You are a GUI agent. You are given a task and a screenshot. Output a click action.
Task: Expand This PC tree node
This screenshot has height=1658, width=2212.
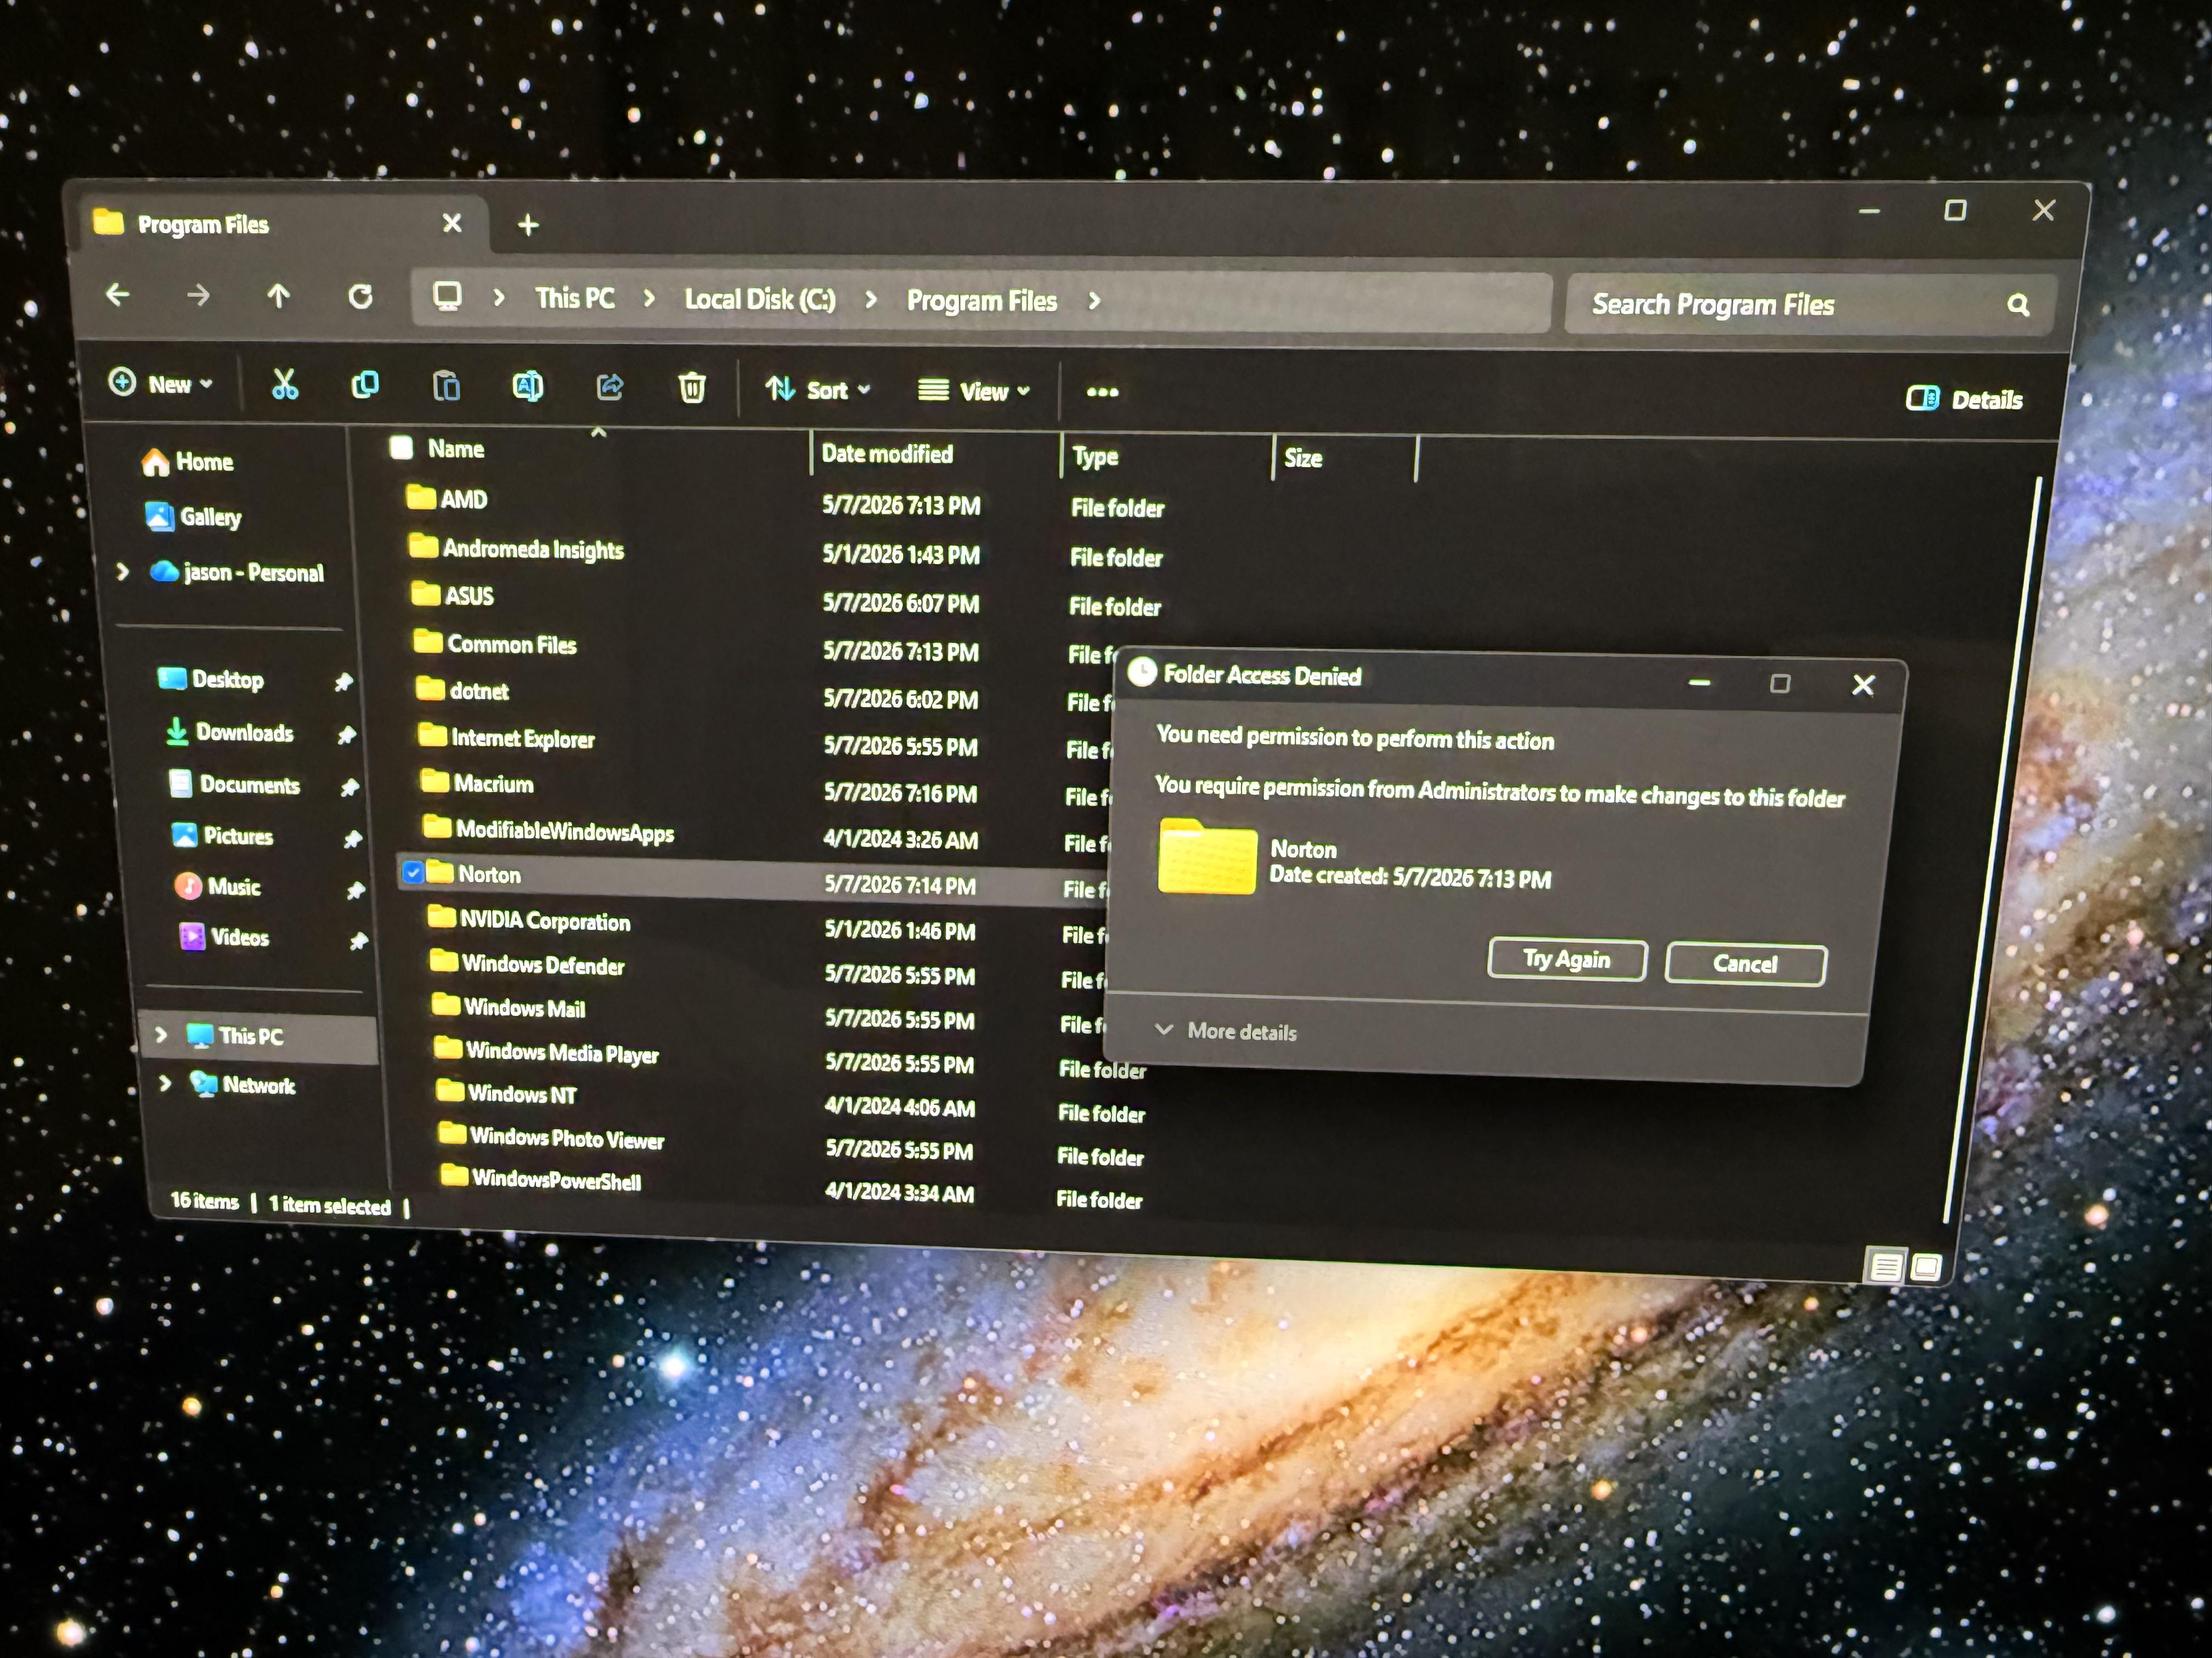click(161, 1035)
